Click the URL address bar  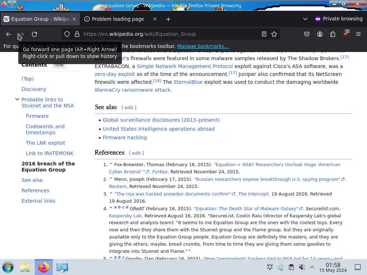(x=171, y=34)
